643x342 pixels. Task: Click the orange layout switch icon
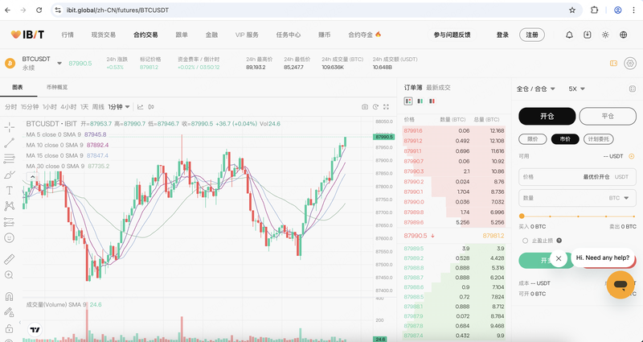pyautogui.click(x=613, y=64)
